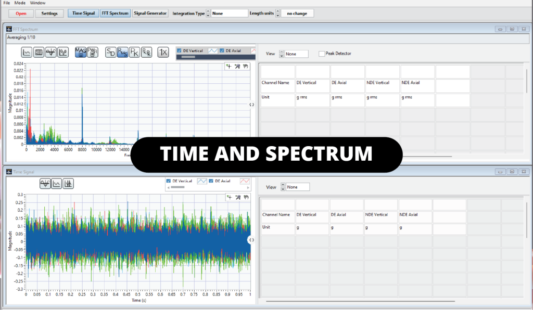This screenshot has height=310, width=533.
Task: Click the zoom tool on Time Signal graph
Action: click(x=237, y=197)
